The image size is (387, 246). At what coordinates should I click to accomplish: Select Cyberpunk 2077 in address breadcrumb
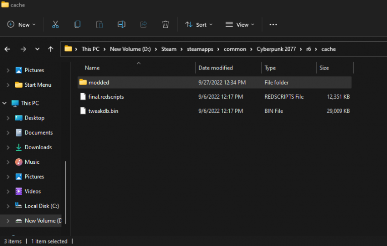[277, 49]
